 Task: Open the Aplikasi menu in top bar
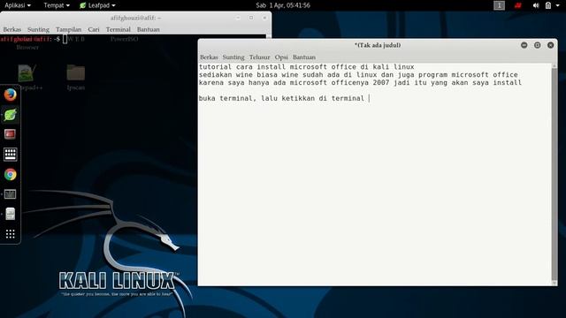pyautogui.click(x=18, y=5)
